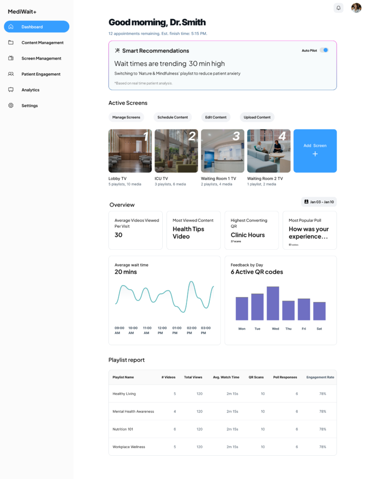The width and height of the screenshot is (372, 479).
Task: Click the Dashboard home icon
Action: (11, 27)
